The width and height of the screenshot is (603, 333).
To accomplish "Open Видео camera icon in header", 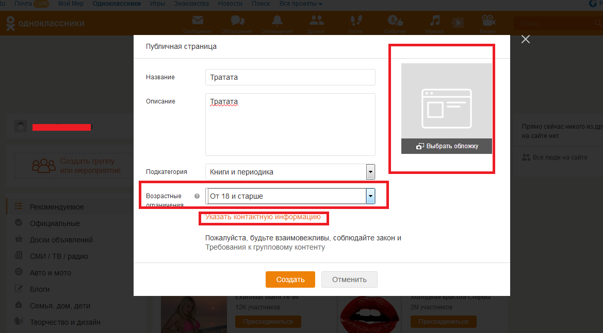I will [487, 21].
